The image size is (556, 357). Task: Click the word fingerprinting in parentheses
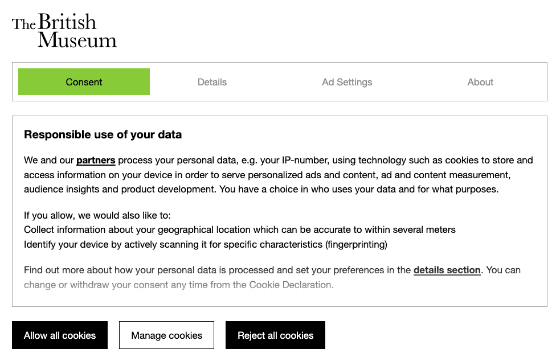pos(356,245)
